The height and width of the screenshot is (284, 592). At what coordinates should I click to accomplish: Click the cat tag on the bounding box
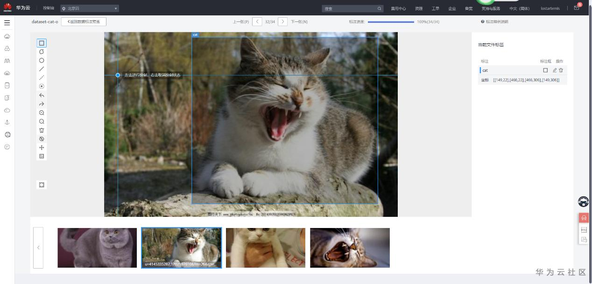195,35
